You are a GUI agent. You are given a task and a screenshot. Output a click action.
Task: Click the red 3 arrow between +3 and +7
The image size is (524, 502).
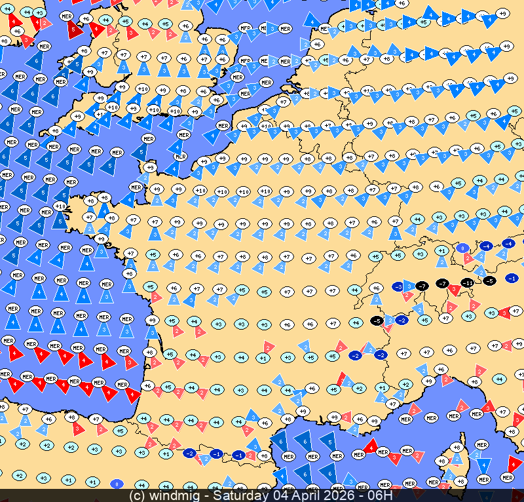pyautogui.click(x=504, y=312)
